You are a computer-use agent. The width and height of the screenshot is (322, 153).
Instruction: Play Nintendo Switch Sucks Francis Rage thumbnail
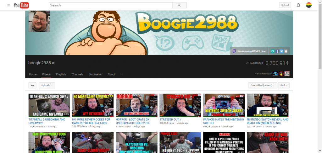[224, 105]
